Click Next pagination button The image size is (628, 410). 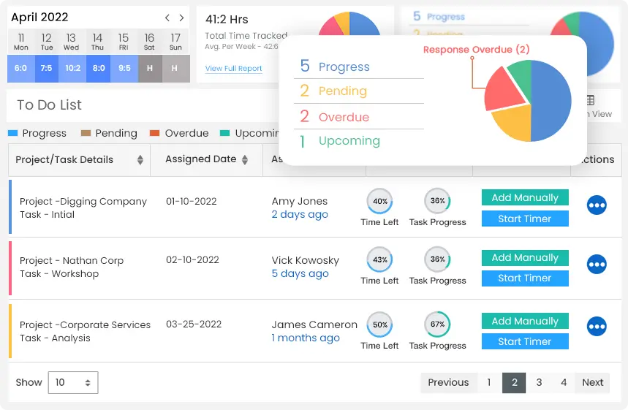[x=592, y=382]
